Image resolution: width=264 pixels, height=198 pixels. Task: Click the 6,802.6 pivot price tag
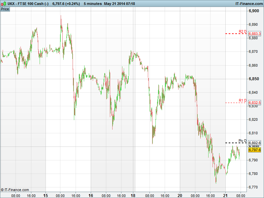[x=254, y=143]
